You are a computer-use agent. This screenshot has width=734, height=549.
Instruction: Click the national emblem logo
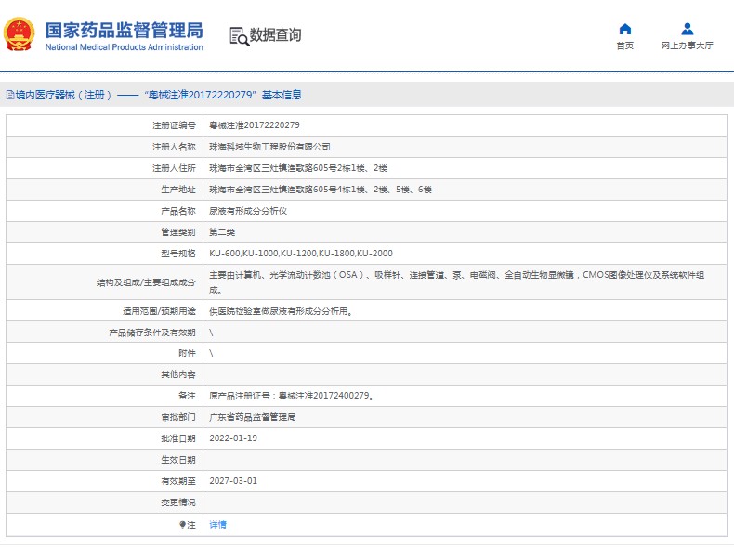coord(20,34)
